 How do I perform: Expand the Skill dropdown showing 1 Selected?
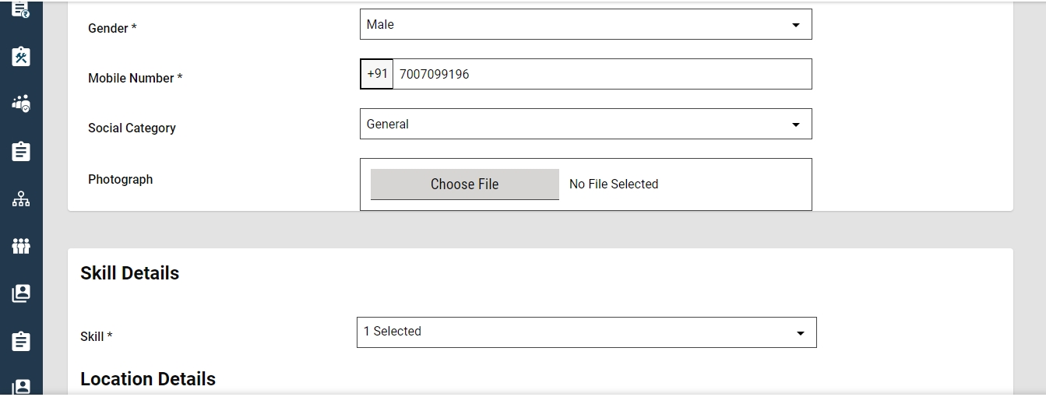point(586,332)
